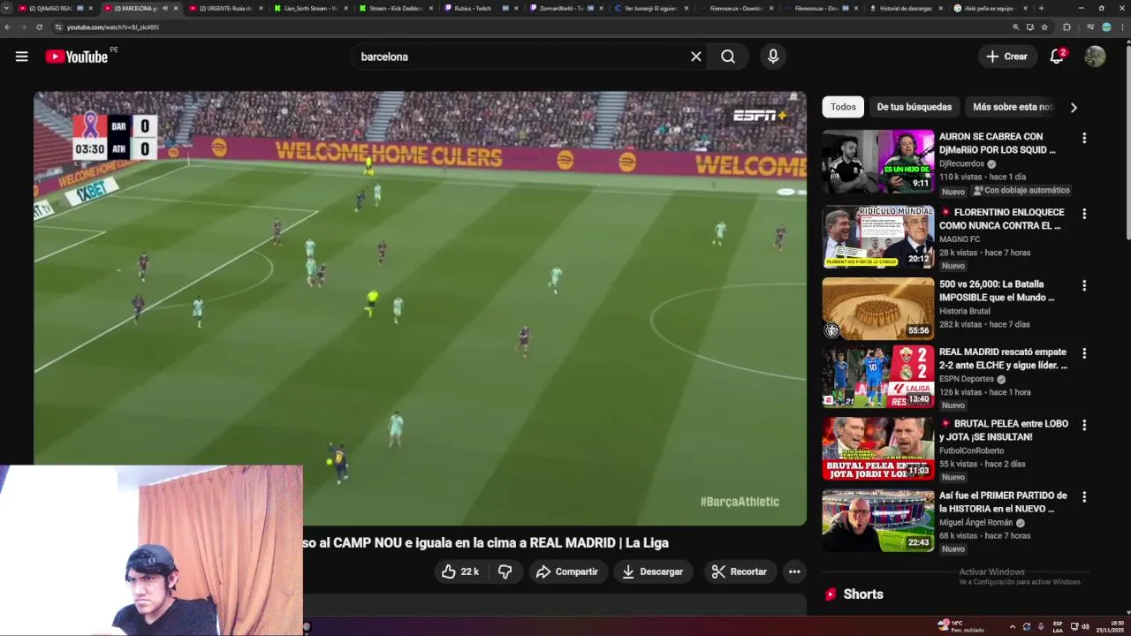
Task: Clear the barcelona search text
Action: (x=696, y=57)
